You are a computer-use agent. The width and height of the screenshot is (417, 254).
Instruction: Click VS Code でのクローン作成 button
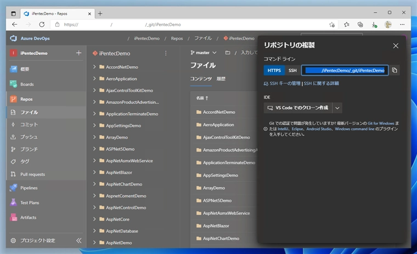click(x=298, y=108)
